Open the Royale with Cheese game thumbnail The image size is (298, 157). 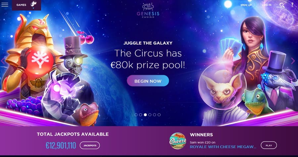pos(177,141)
